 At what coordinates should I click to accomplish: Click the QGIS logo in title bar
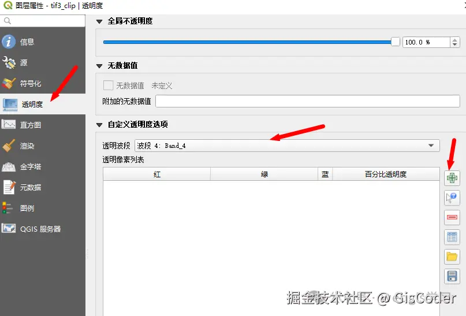8,5
